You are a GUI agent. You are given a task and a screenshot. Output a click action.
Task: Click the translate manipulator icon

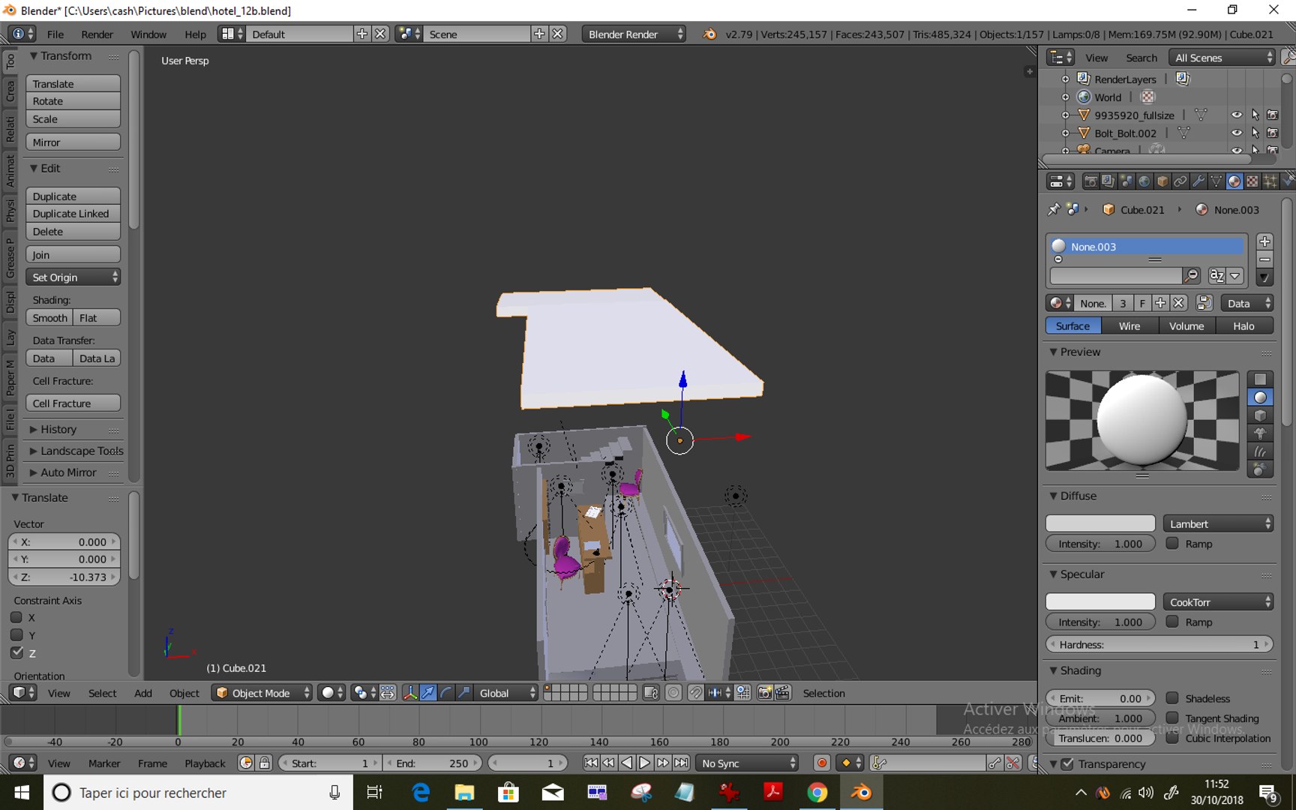(x=427, y=693)
